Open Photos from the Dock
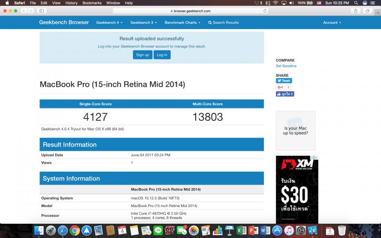Image resolution: width=381 pixels, height=238 pixels. pyautogui.click(x=194, y=230)
